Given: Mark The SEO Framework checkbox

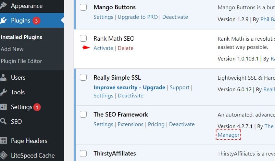Looking at the screenshot, I should [x=83, y=114].
